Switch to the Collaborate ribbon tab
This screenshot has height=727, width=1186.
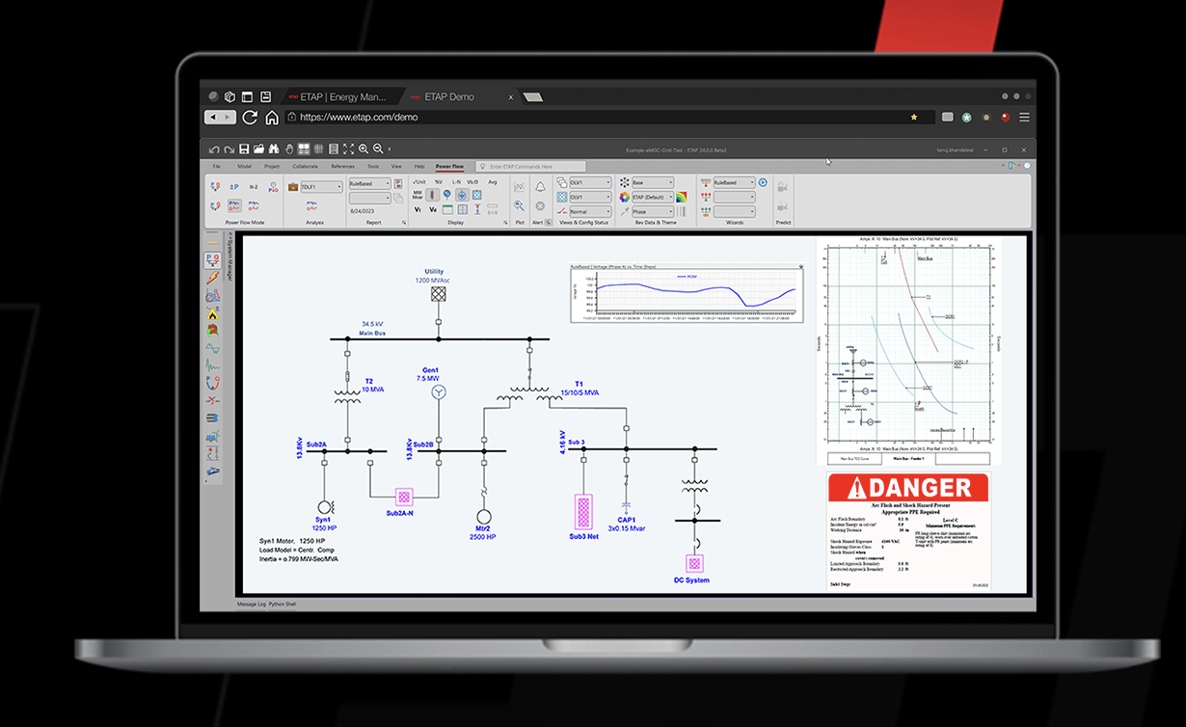tap(305, 167)
